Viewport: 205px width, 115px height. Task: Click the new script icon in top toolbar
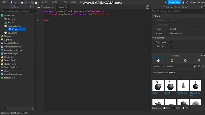pos(22,2)
